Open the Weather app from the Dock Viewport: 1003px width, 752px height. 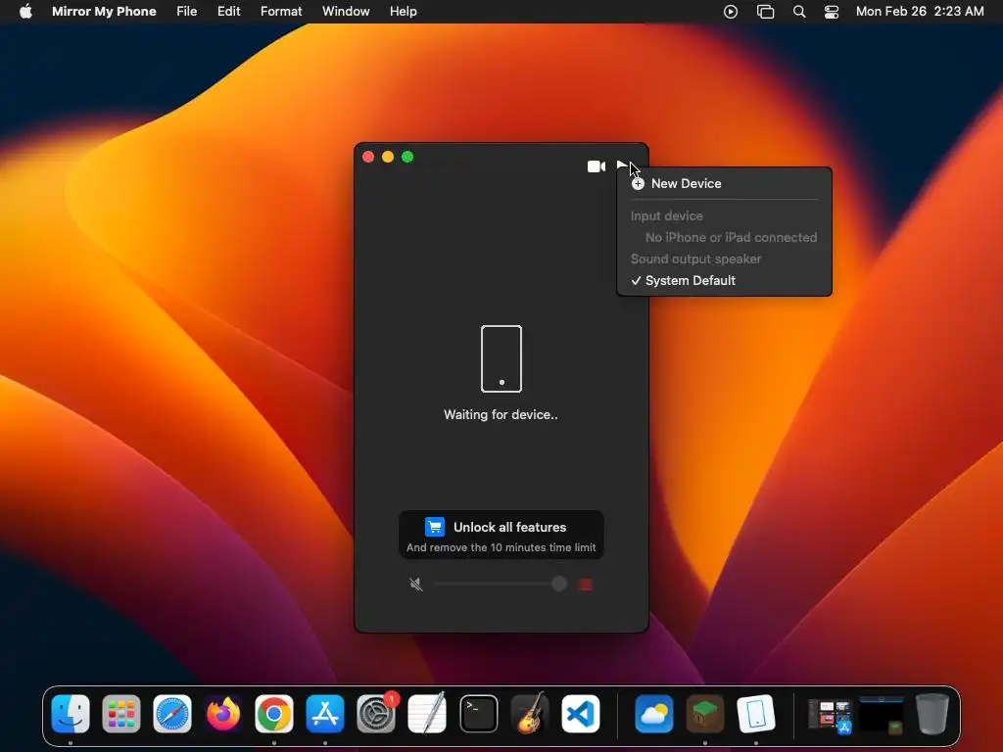[x=653, y=714]
